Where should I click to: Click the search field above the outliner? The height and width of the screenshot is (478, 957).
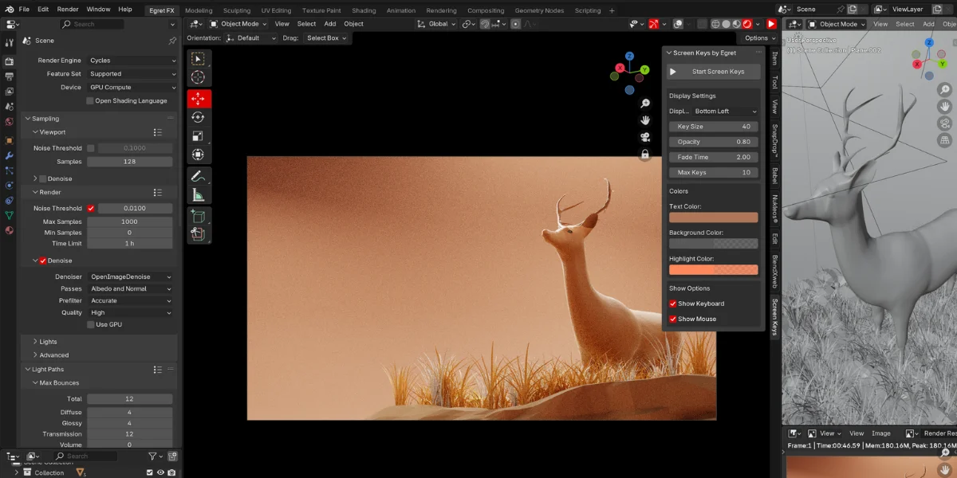[85, 456]
